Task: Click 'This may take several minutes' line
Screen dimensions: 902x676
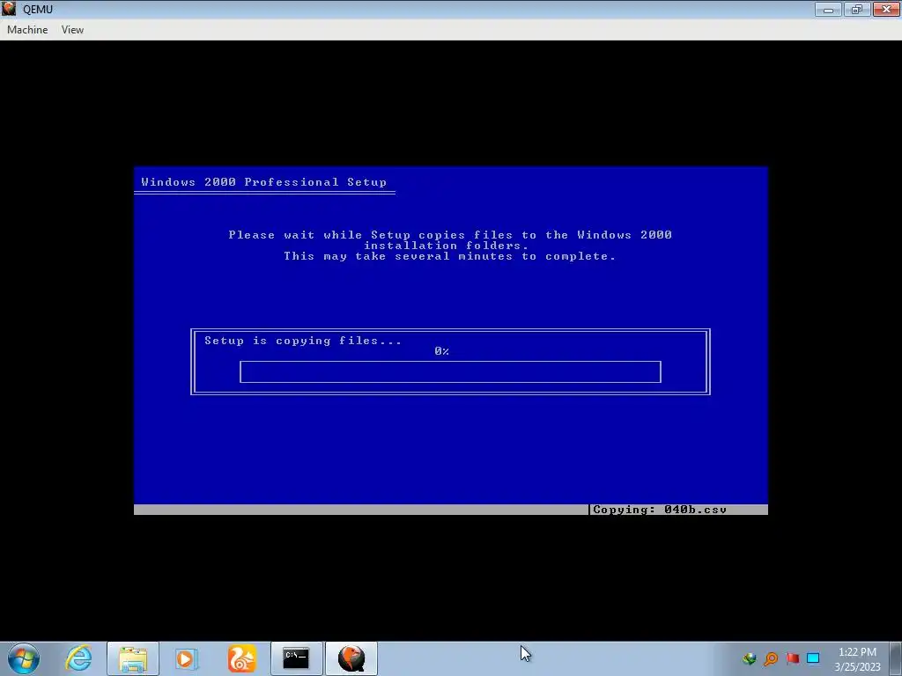Action: tap(450, 256)
